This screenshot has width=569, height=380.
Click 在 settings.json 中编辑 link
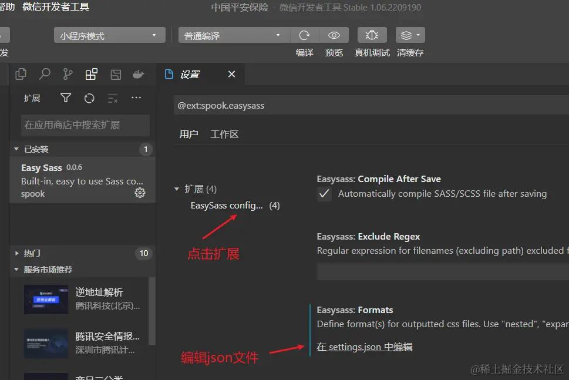(365, 347)
